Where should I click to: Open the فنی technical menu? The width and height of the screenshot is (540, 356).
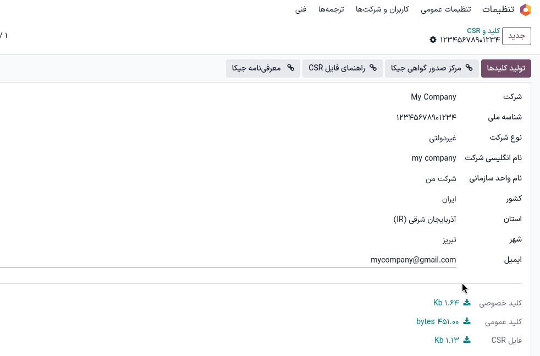[301, 9]
